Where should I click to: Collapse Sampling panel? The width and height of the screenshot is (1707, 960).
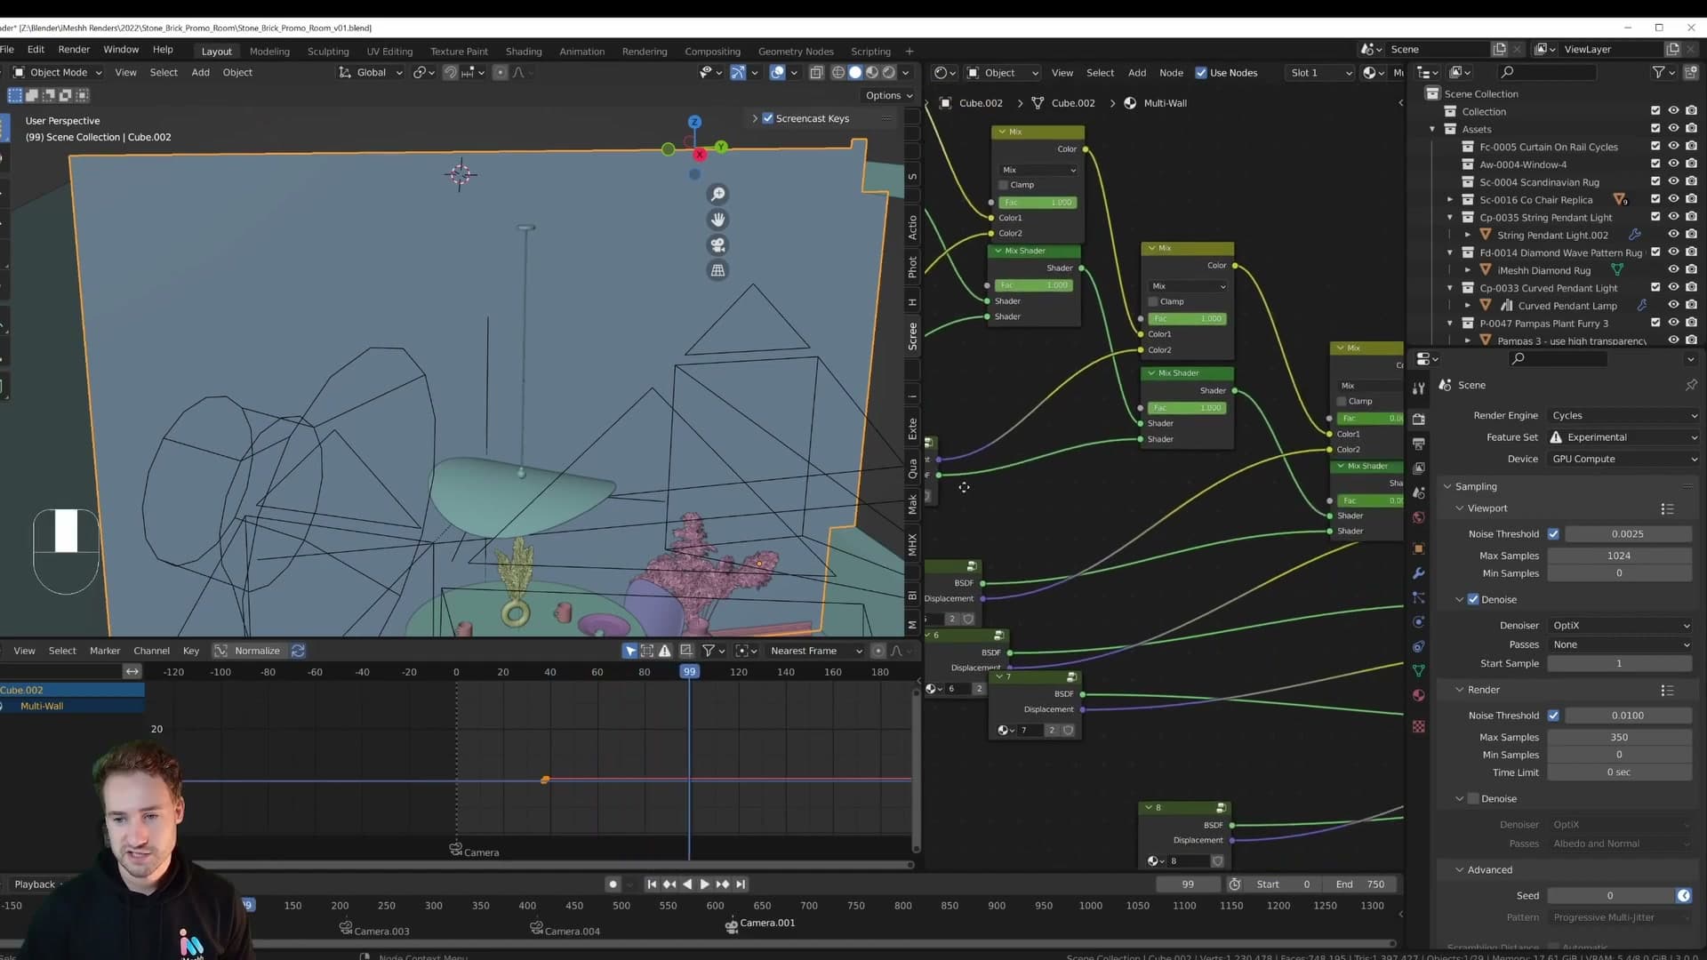coord(1476,487)
